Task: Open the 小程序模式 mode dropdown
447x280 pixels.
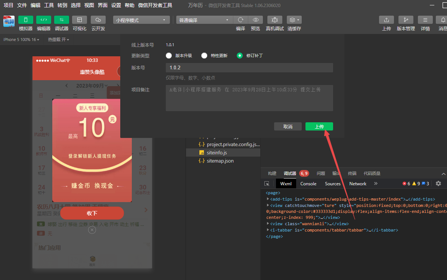Action: 142,20
